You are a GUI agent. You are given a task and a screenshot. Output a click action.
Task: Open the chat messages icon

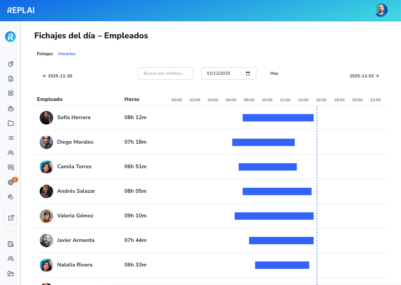[x=10, y=167]
